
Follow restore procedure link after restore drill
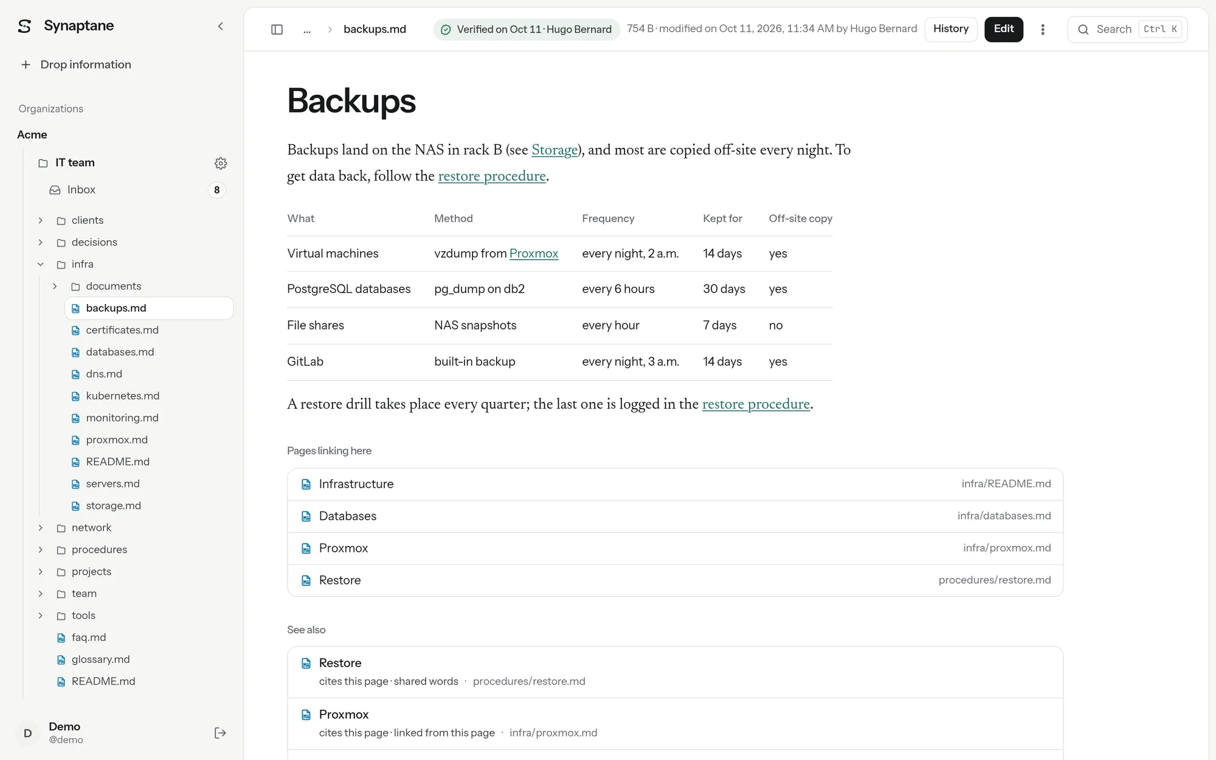pyautogui.click(x=756, y=404)
